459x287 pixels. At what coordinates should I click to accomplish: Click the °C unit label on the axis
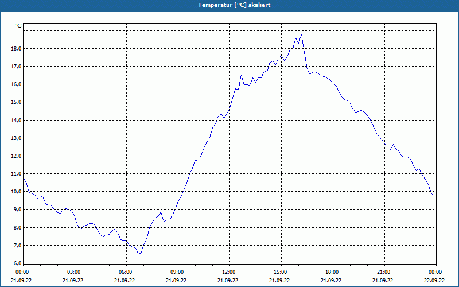click(x=18, y=26)
